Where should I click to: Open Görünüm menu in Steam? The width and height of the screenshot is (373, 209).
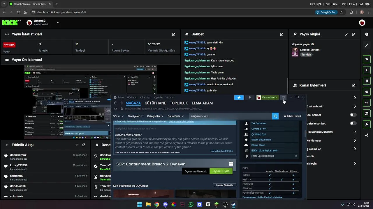(x=132, y=98)
